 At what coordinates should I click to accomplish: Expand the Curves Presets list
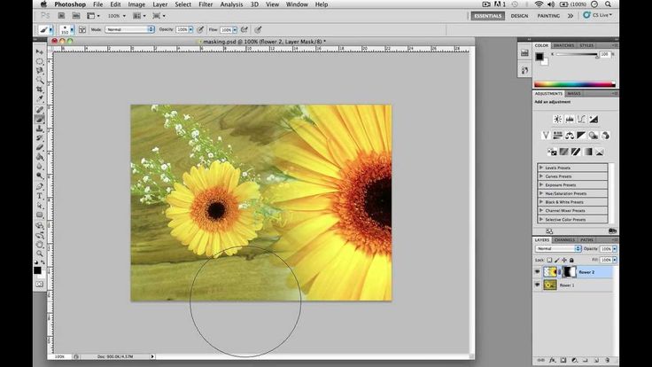(541, 176)
